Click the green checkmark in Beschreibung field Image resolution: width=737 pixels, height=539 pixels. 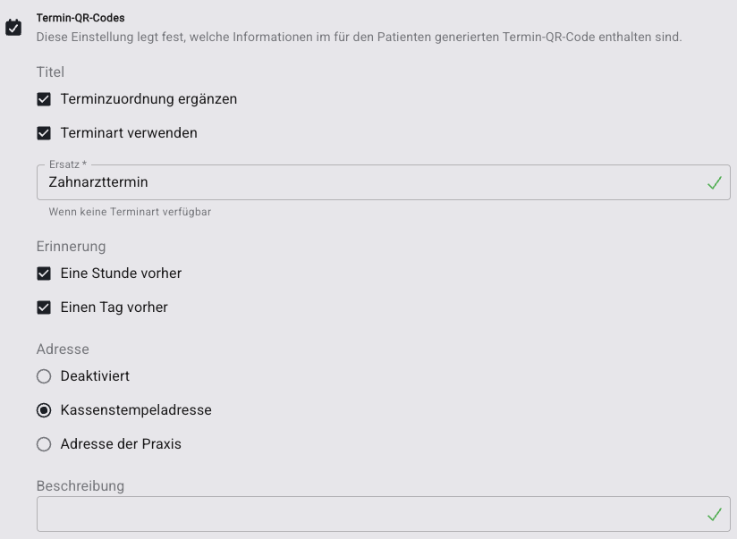(x=714, y=514)
